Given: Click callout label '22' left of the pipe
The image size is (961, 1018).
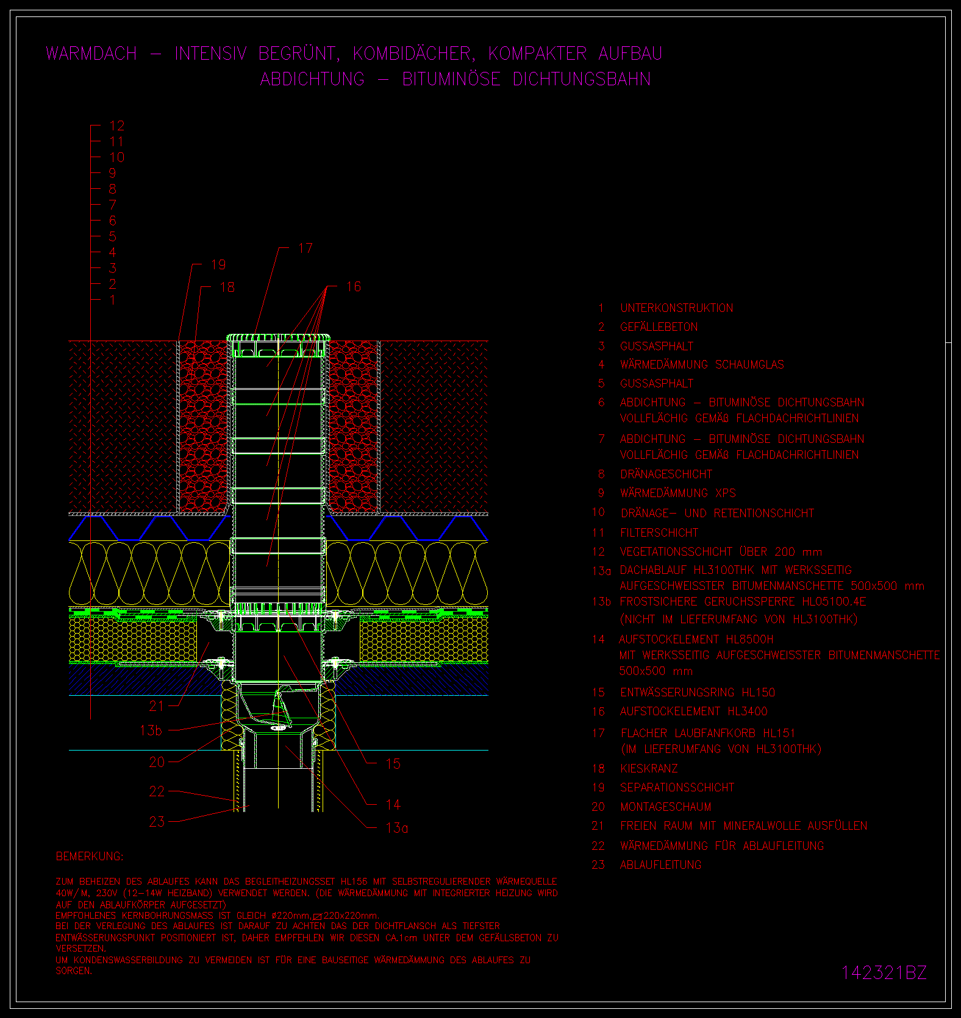Looking at the screenshot, I should (157, 791).
